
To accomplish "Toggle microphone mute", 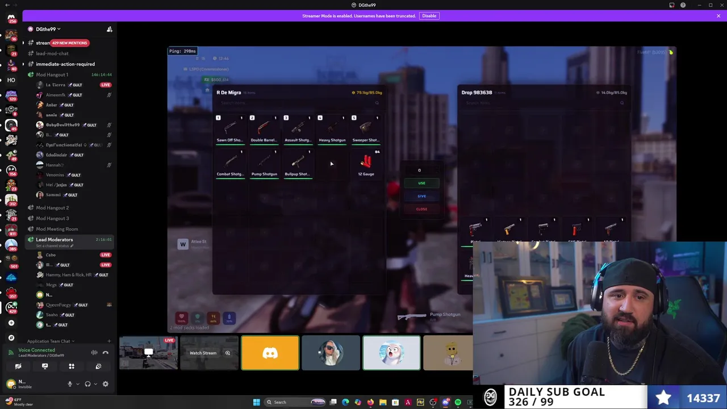I will click(x=70, y=384).
